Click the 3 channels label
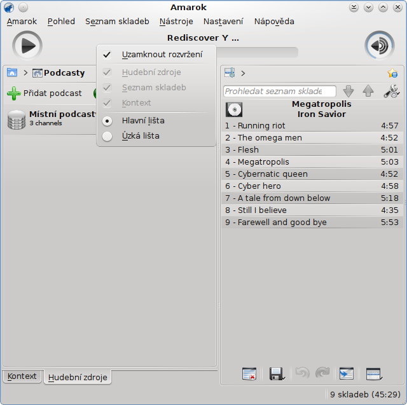The height and width of the screenshot is (405, 407). [x=46, y=123]
